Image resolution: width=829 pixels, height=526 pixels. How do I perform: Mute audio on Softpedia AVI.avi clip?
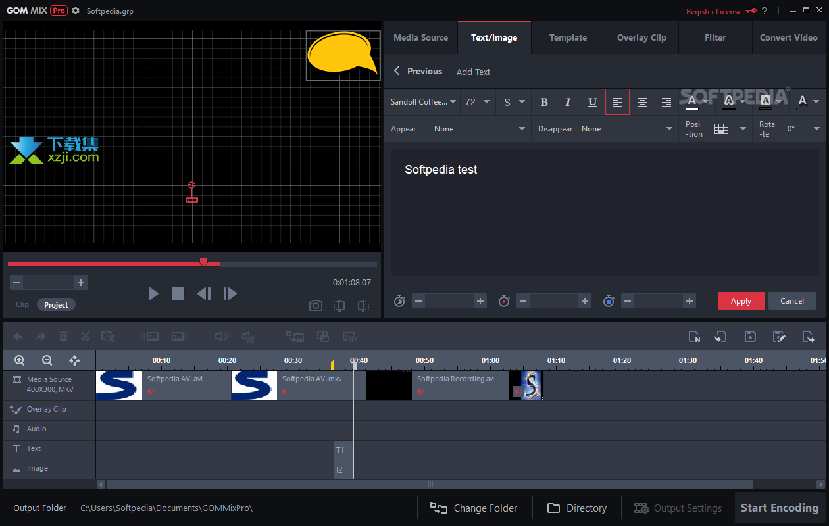click(x=151, y=391)
